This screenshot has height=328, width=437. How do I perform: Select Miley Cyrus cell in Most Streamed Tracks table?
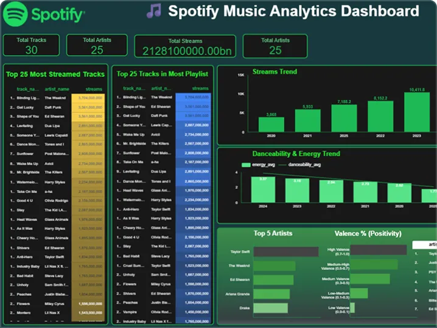point(54,304)
